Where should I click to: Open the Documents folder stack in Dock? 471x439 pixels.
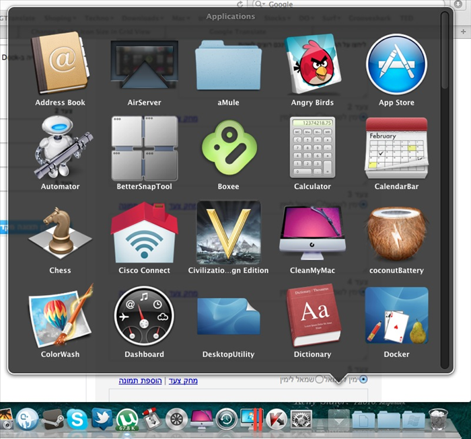(364, 420)
